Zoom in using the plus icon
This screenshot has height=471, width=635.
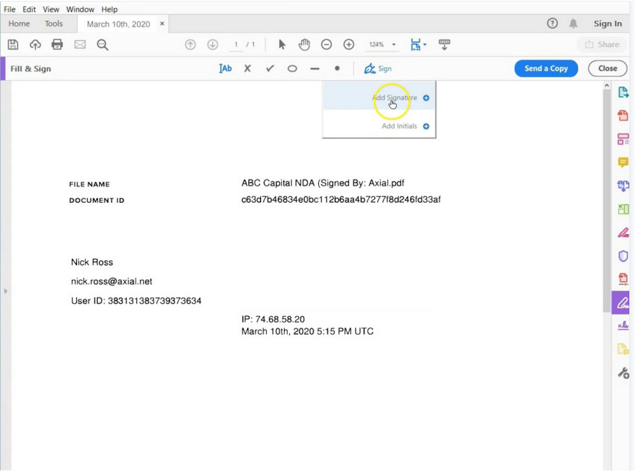click(x=349, y=44)
